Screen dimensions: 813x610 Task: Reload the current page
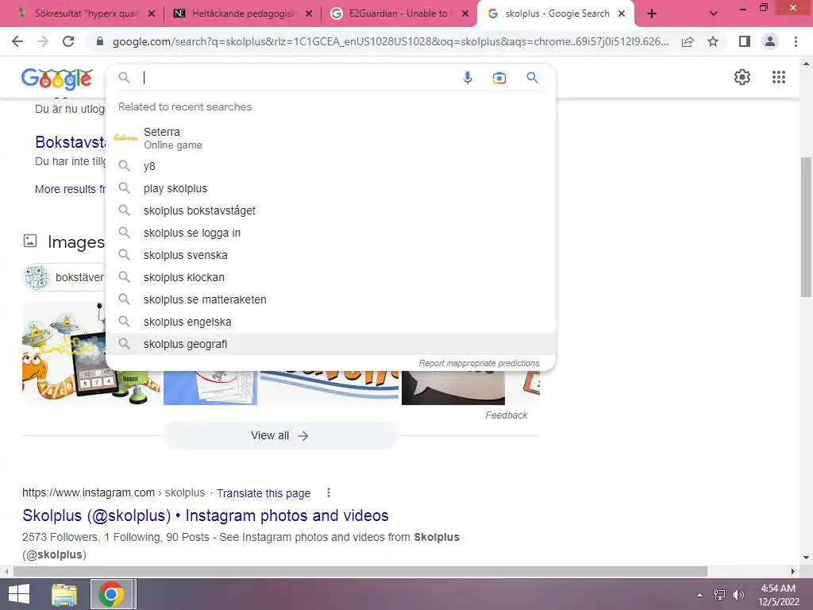tap(68, 41)
